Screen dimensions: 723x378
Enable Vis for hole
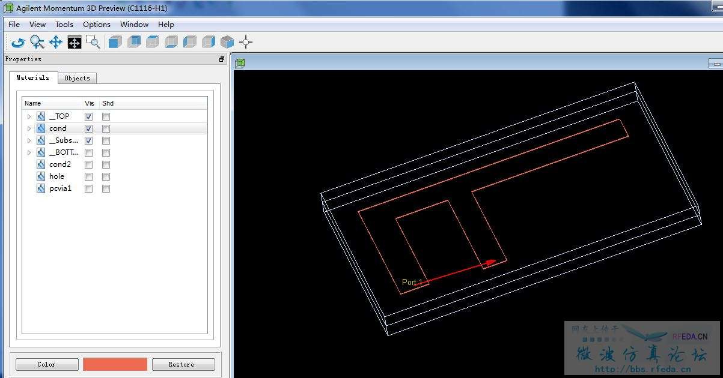click(x=88, y=176)
